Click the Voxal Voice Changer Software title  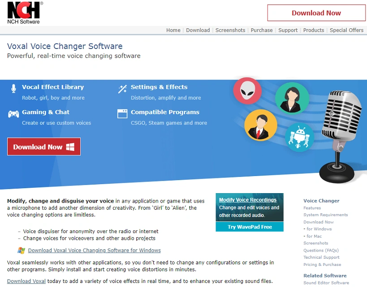tap(65, 46)
